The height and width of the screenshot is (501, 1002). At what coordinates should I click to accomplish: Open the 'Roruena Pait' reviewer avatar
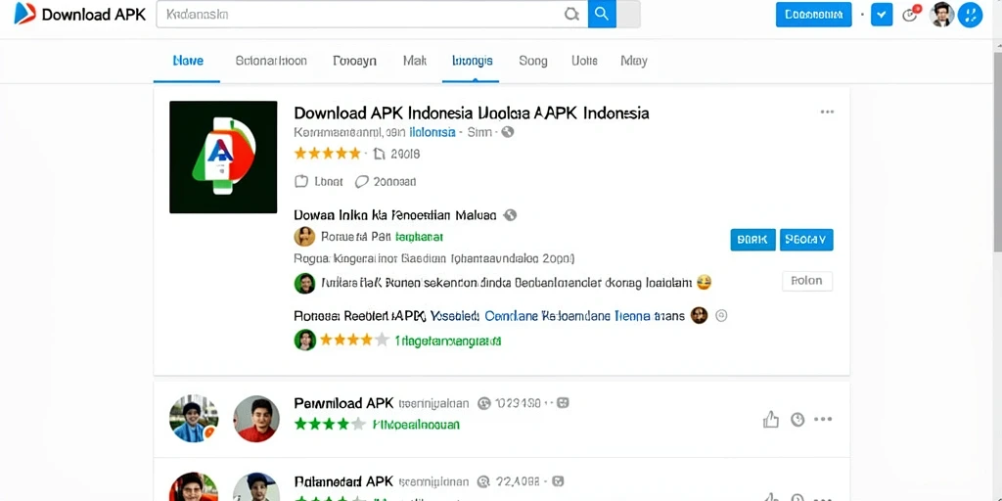point(304,237)
